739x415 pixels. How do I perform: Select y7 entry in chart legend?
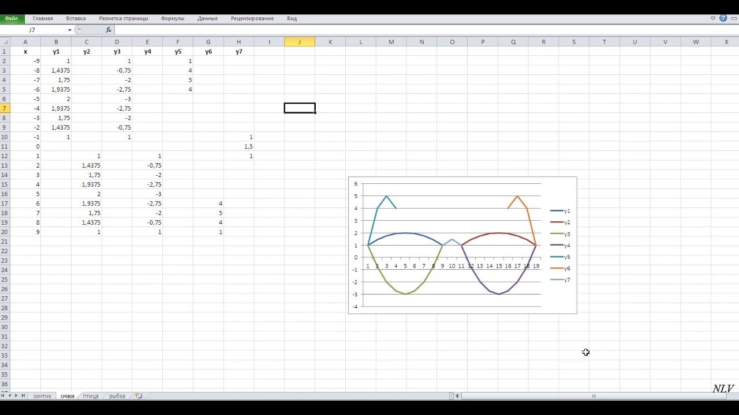point(560,280)
